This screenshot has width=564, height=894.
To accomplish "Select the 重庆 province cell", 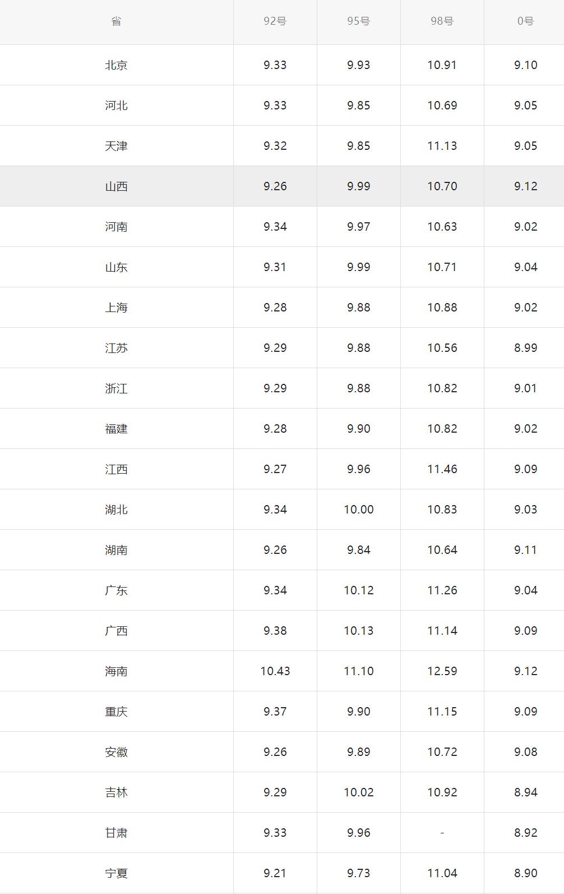I will pyautogui.click(x=116, y=712).
